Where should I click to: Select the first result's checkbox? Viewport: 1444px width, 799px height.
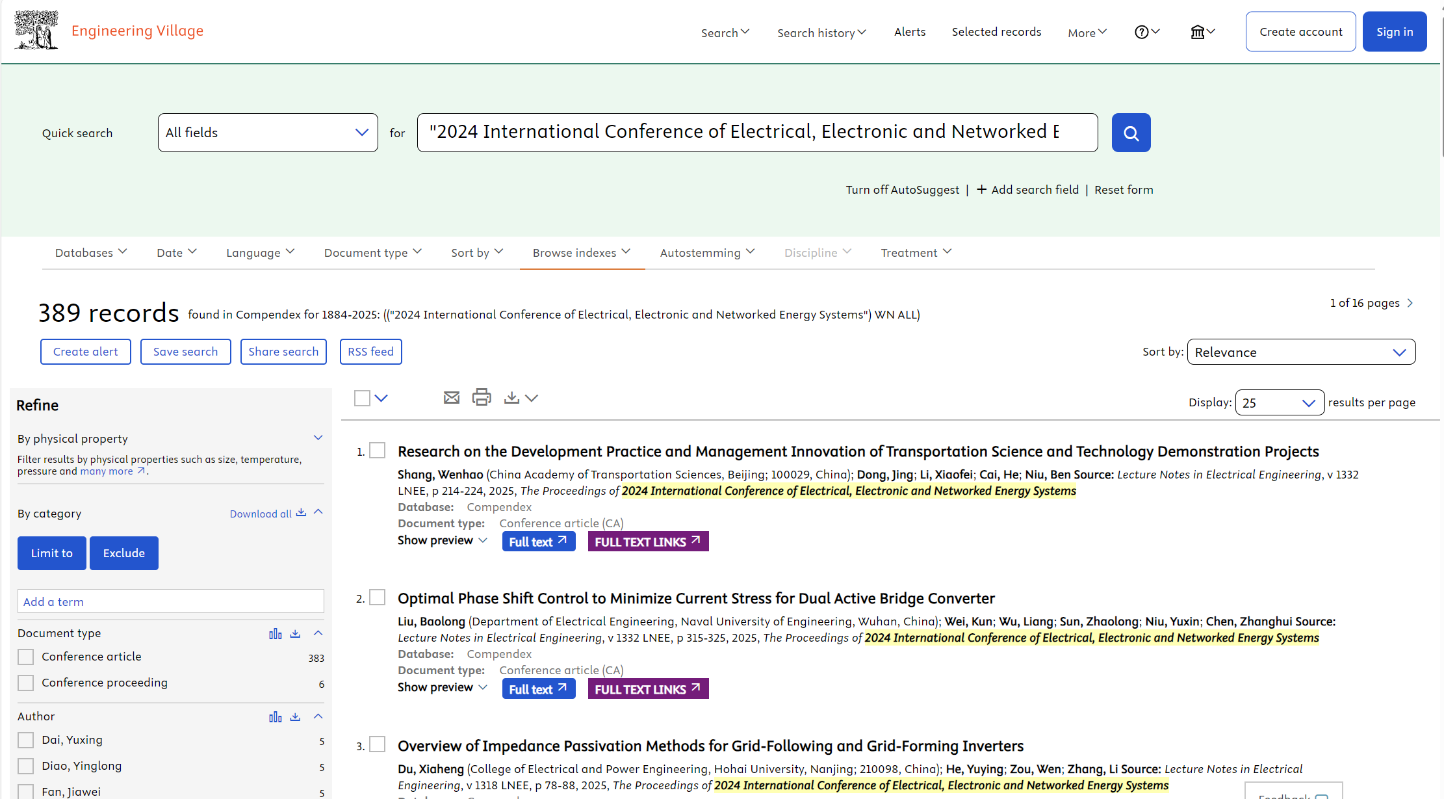tap(378, 451)
